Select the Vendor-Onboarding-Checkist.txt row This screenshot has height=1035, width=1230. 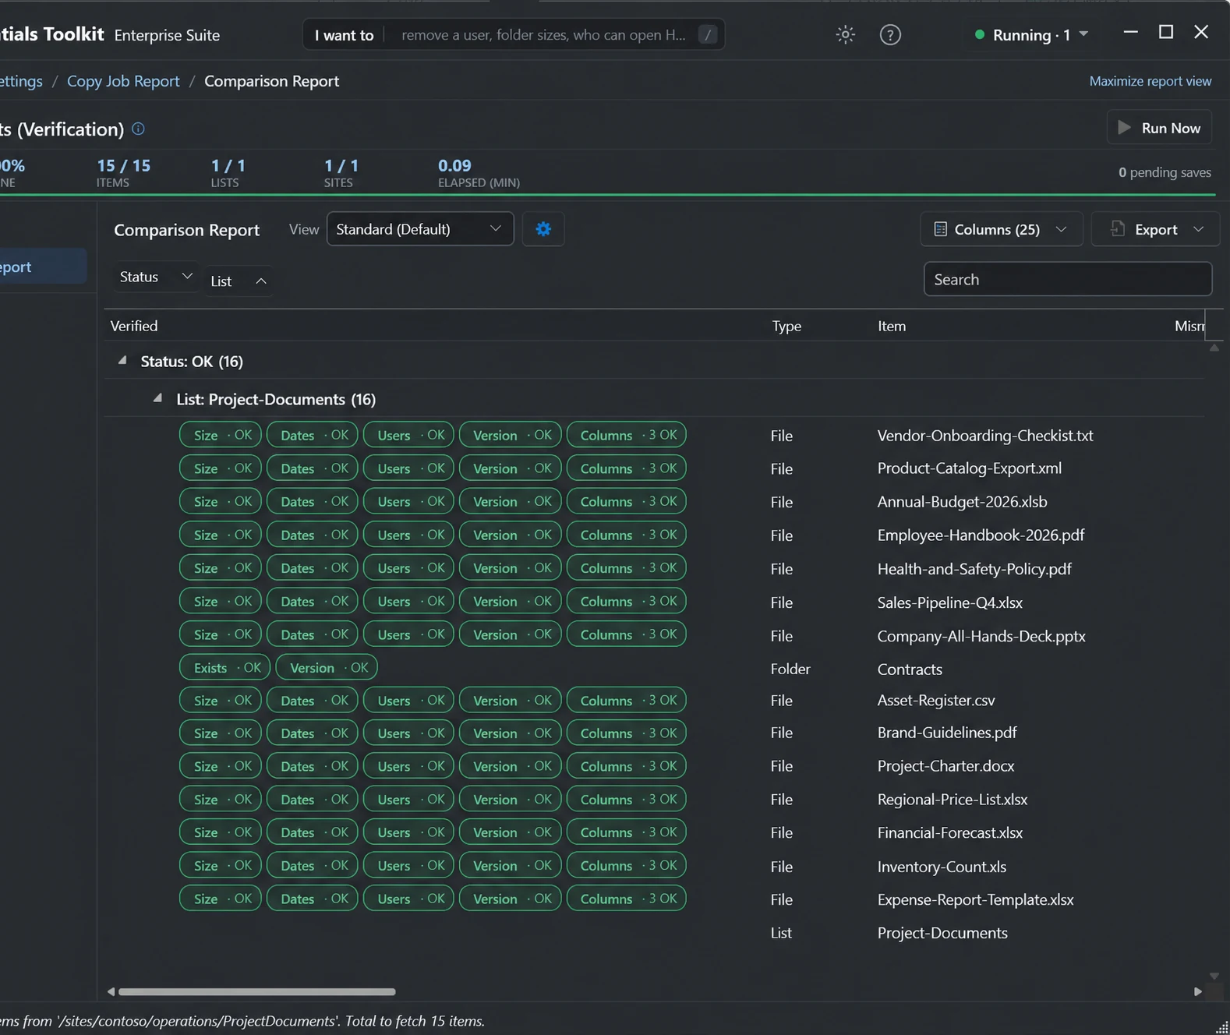[x=655, y=435]
